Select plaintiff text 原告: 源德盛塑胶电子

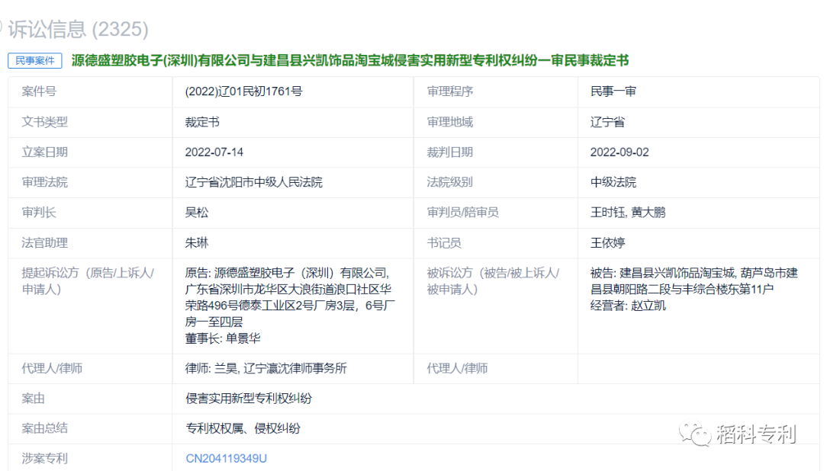[x=287, y=273]
